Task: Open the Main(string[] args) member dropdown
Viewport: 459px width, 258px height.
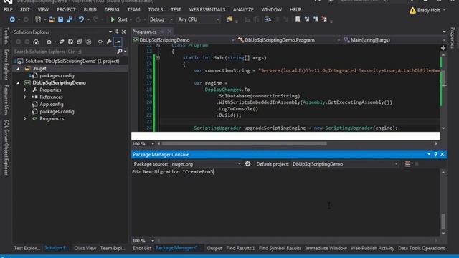Action: (394, 40)
